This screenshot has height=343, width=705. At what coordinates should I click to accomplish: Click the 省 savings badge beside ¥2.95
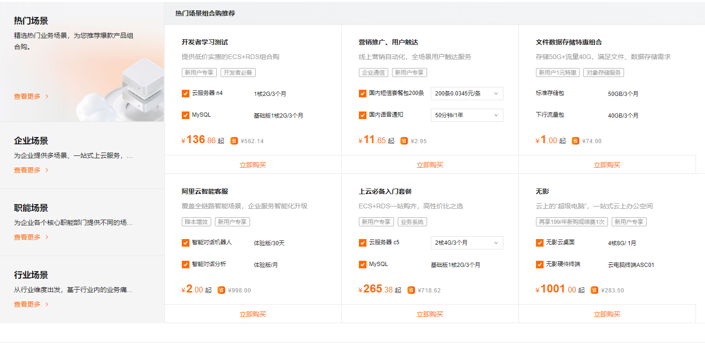pyautogui.click(x=404, y=141)
